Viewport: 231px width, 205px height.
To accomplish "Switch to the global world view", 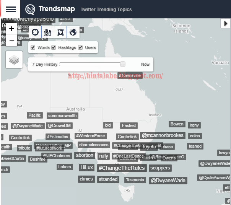I will pos(73,32).
